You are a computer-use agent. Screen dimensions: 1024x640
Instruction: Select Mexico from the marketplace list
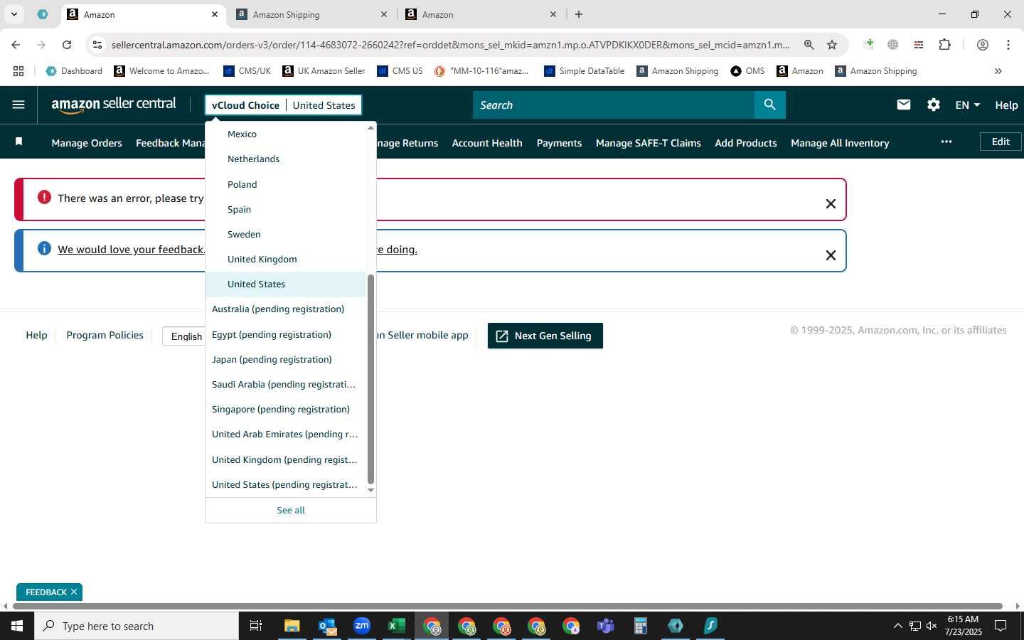click(242, 134)
